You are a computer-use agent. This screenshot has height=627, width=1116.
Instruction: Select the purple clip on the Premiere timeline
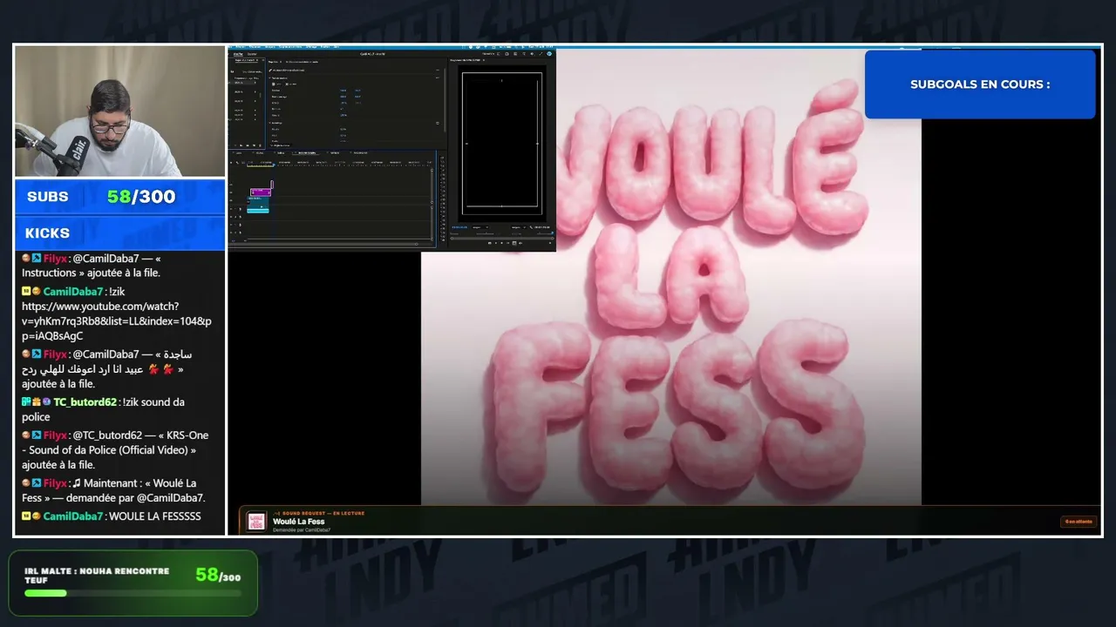260,192
